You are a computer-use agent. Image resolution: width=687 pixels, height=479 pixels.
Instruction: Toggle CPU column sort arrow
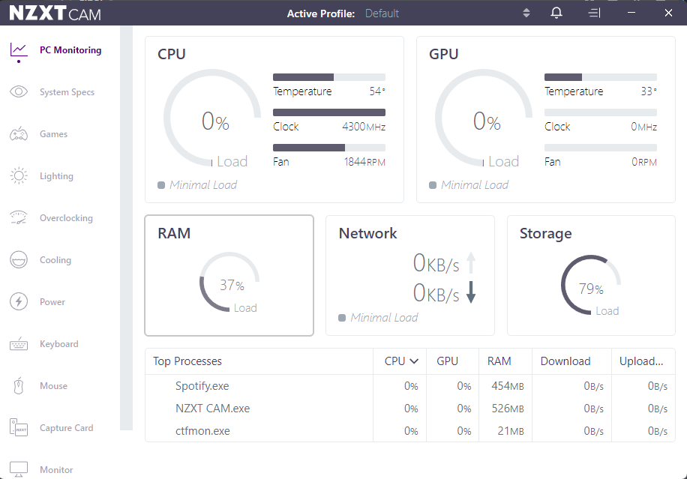coord(413,361)
